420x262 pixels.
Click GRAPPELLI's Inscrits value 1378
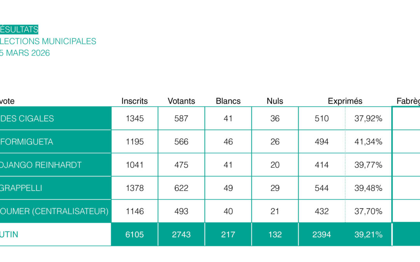135,188
